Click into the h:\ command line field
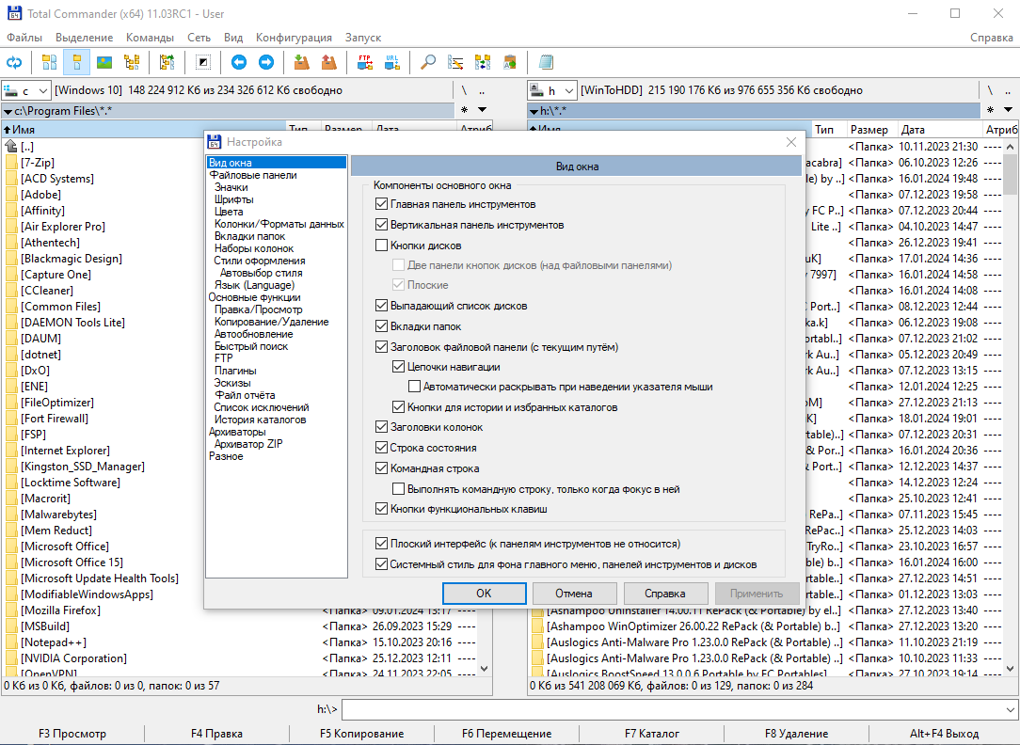This screenshot has height=745, width=1020. point(673,710)
